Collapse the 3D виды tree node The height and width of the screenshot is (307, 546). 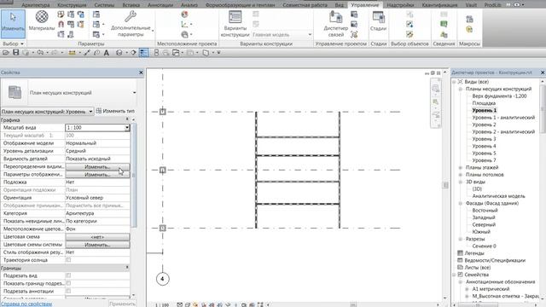pyautogui.click(x=461, y=182)
